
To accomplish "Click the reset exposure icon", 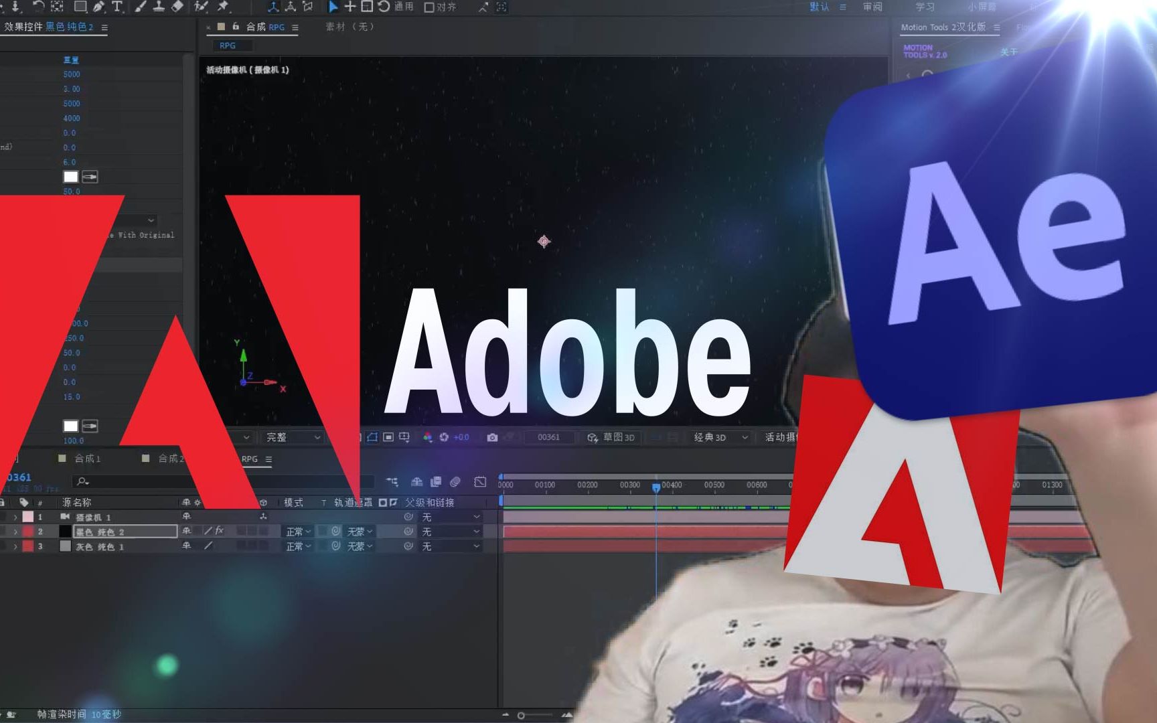I will 443,437.
